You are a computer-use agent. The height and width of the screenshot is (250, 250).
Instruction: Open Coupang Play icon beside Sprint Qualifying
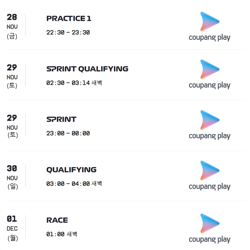coord(209,74)
